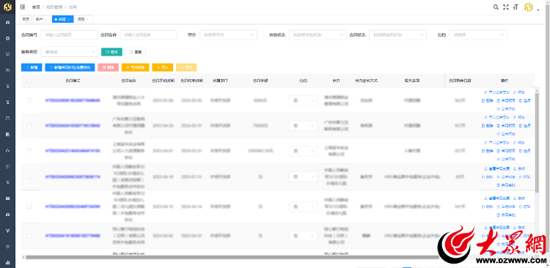Click the yellow logo atop the sidebar
Screen dimensions: 550x268
click(x=7, y=7)
